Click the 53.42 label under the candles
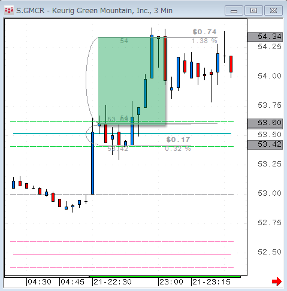The image size is (287, 291). click(x=118, y=148)
